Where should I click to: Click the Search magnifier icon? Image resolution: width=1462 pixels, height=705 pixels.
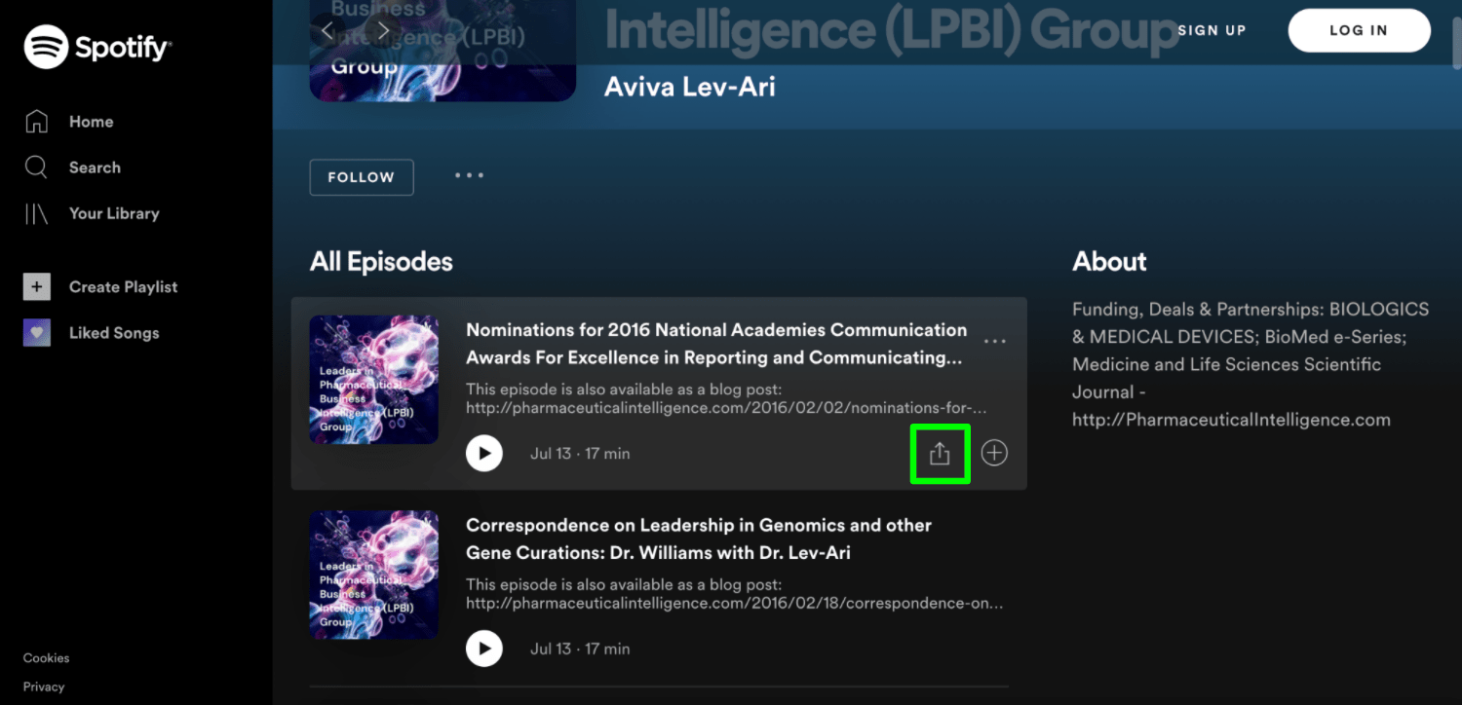36,167
